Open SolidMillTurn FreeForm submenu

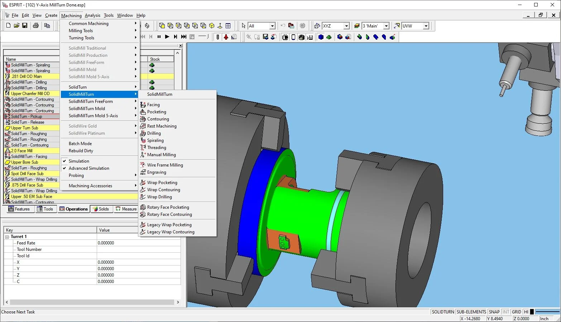tap(100, 101)
